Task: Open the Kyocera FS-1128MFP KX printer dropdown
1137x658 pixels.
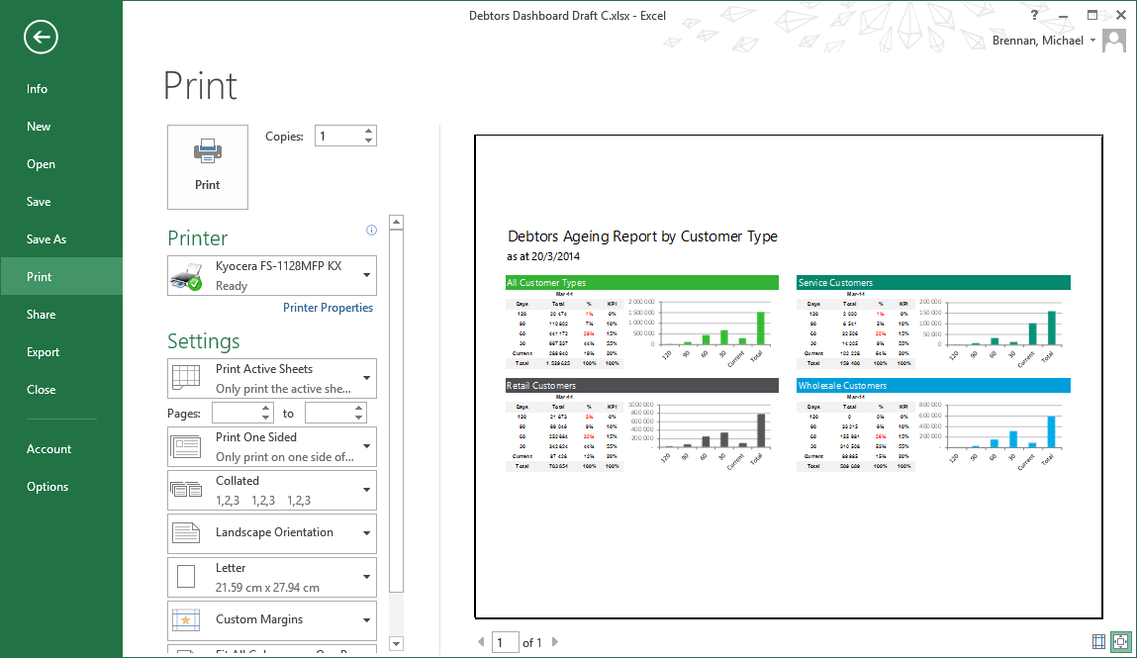Action: coord(272,276)
